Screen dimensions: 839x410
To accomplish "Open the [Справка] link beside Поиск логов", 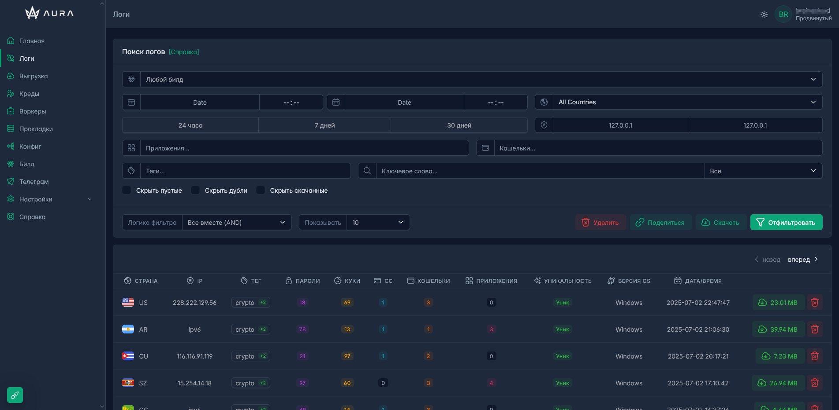I will [184, 52].
